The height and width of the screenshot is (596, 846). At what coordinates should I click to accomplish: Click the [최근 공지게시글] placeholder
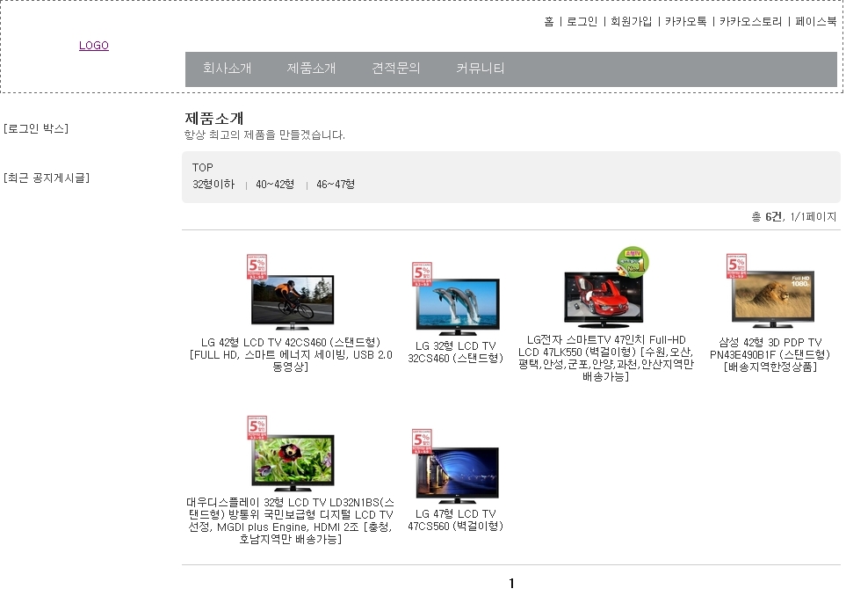pyautogui.click(x=47, y=178)
